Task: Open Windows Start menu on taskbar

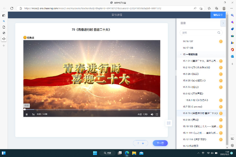Action: click(x=95, y=153)
